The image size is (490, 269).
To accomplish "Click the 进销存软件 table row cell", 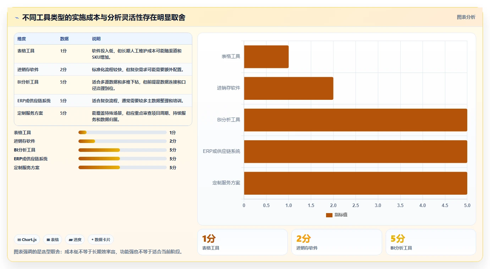I will [x=28, y=69].
